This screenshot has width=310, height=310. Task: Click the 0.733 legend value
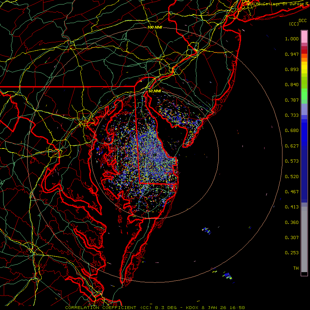coord(292,115)
